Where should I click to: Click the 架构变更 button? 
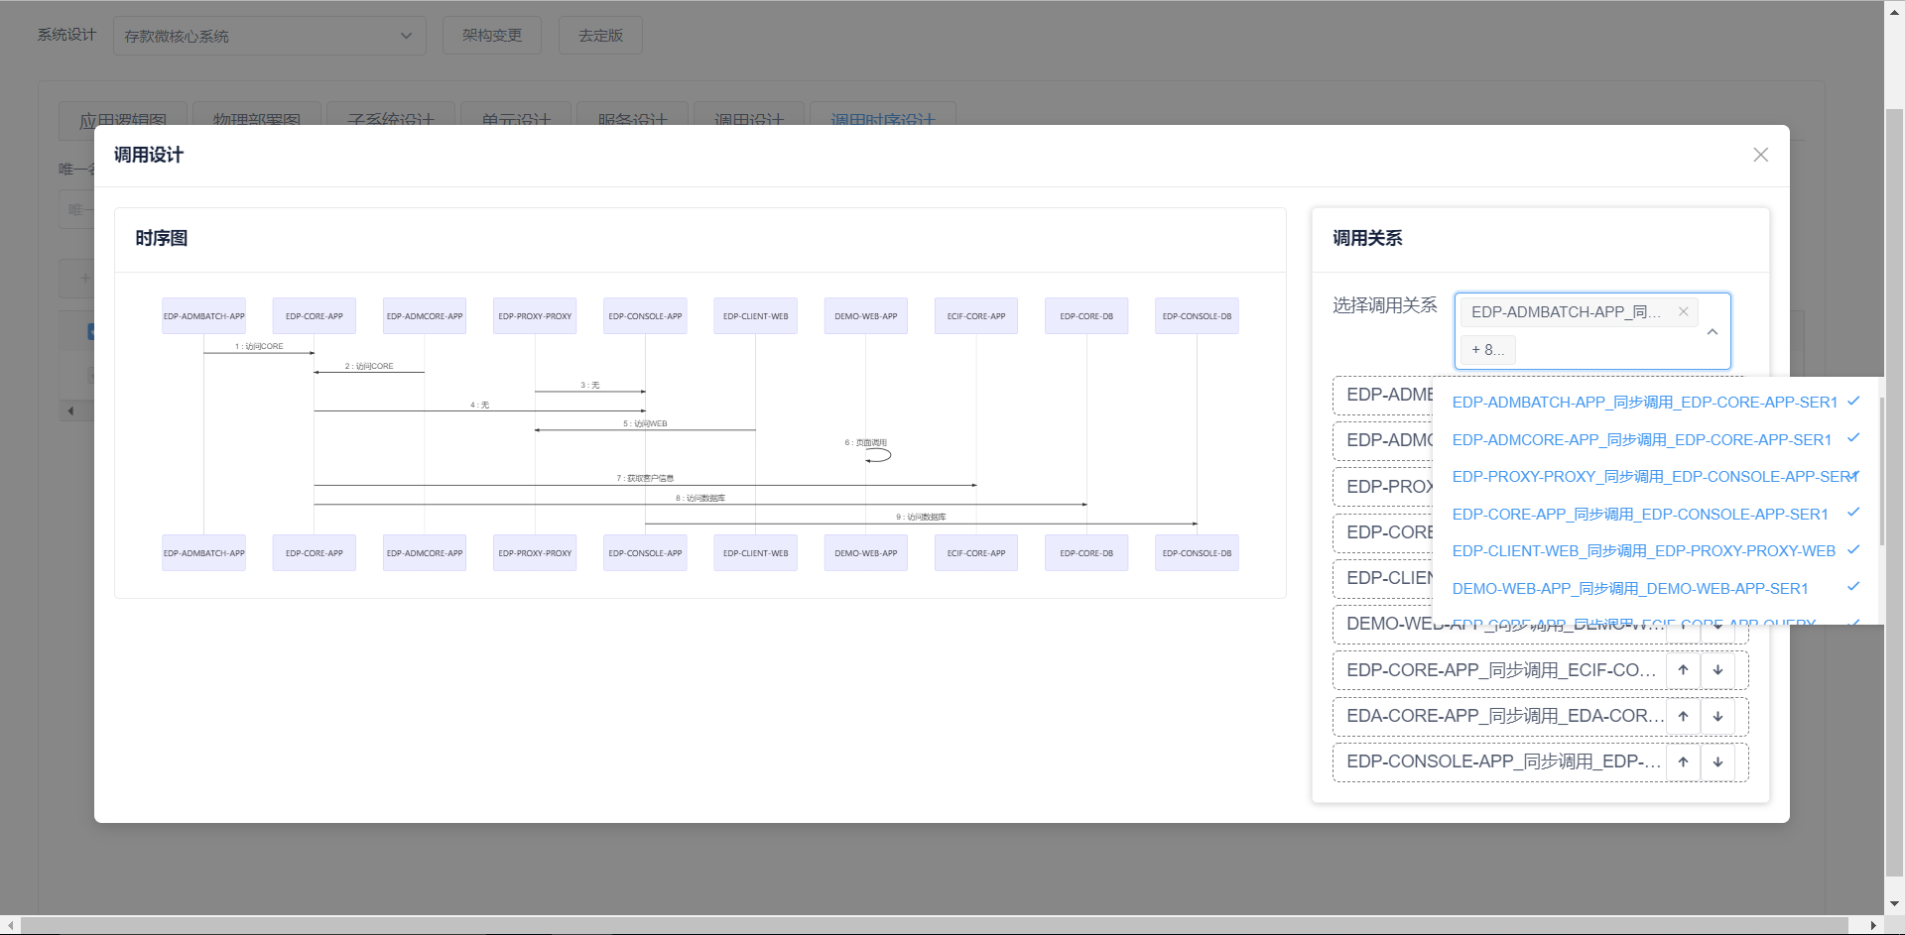[492, 36]
